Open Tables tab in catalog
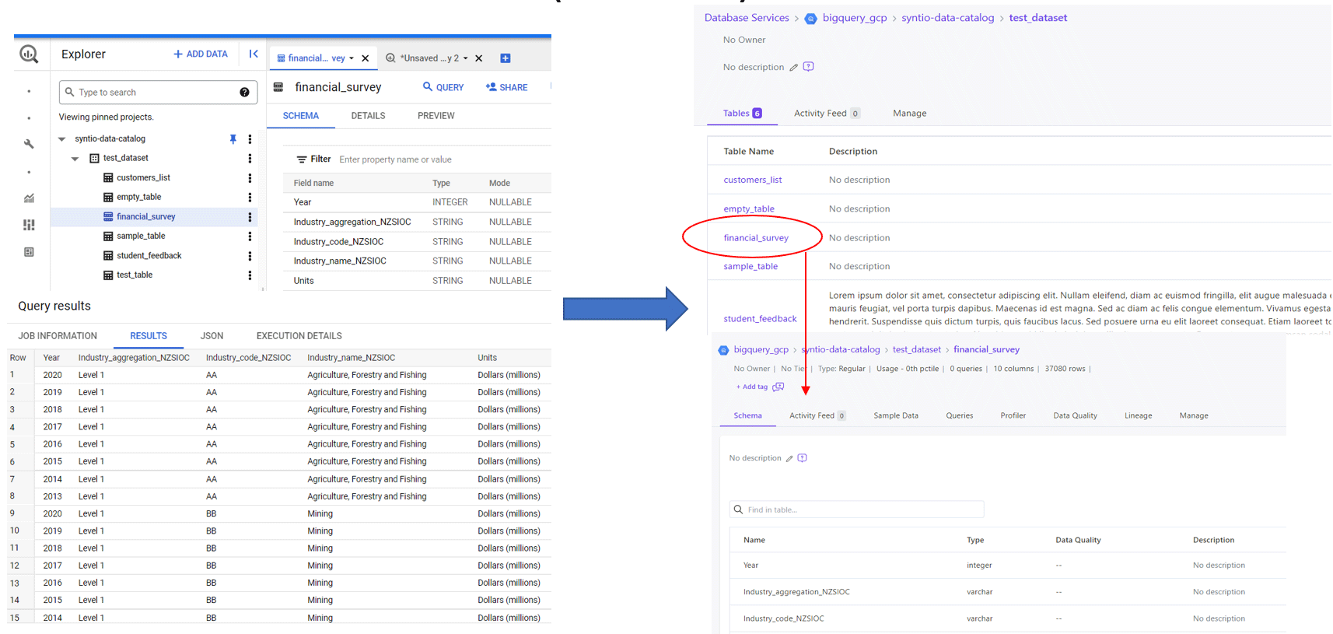Screen dimensions: 1333x634 click(x=742, y=114)
